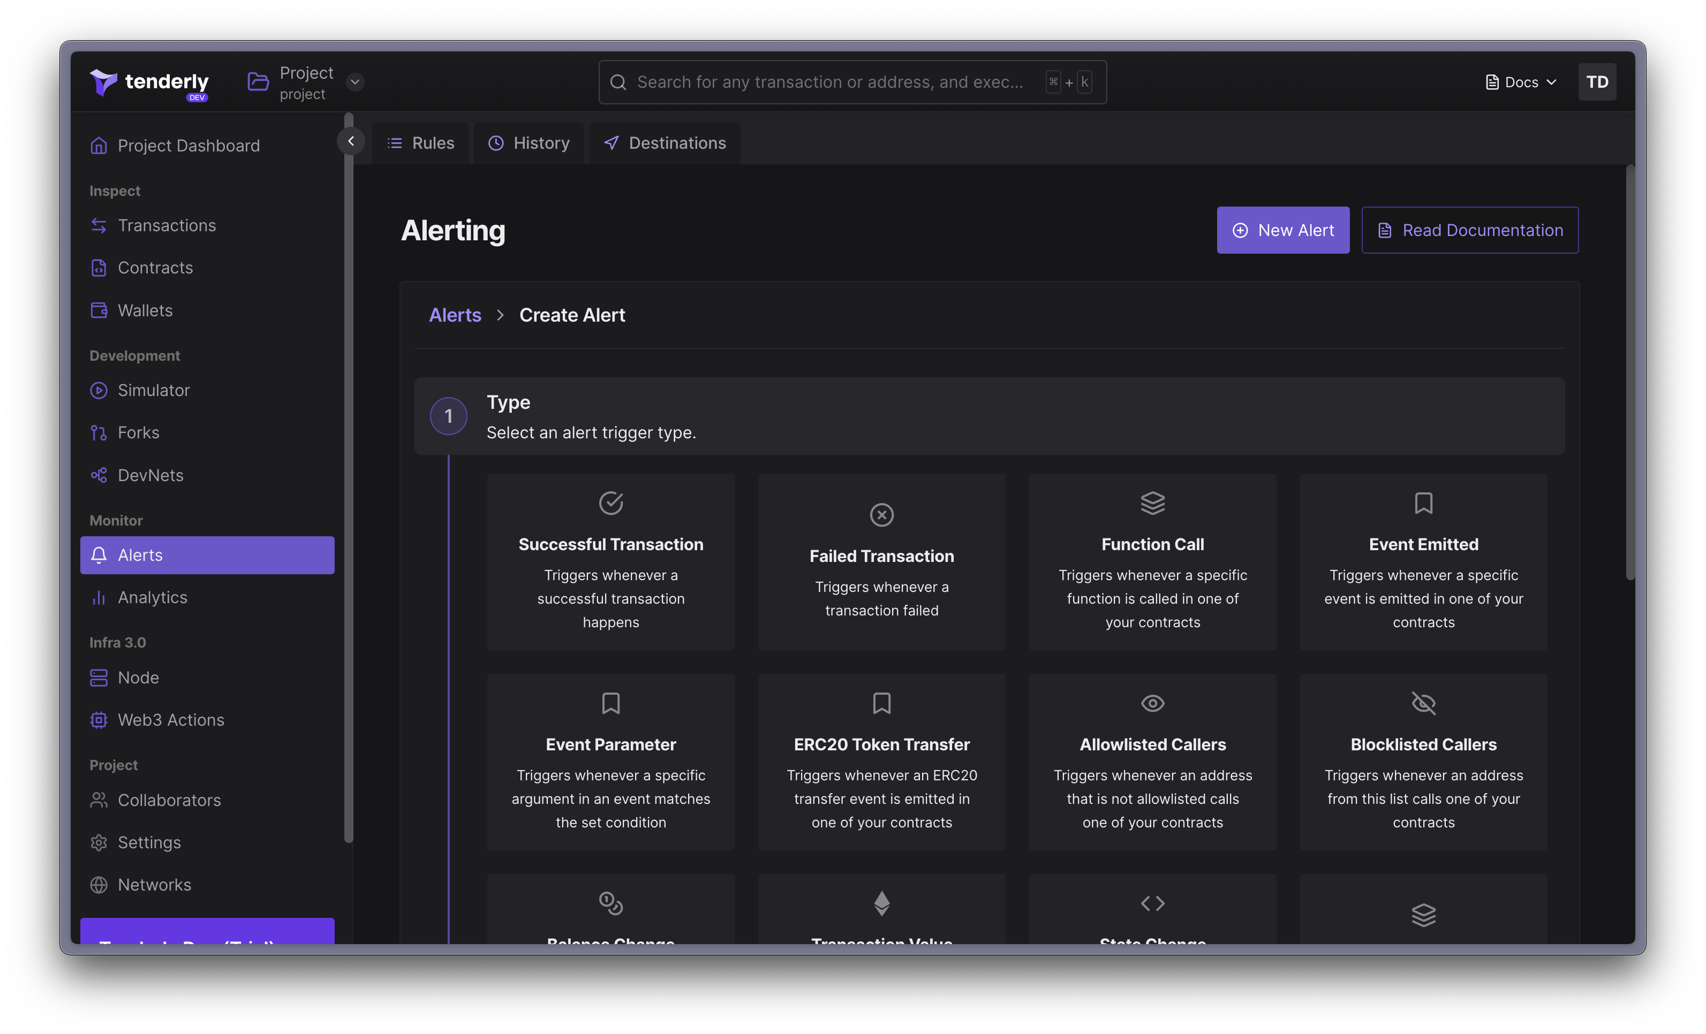This screenshot has height=1034, width=1706.
Task: Select Failed Transaction alert type
Action: (881, 562)
